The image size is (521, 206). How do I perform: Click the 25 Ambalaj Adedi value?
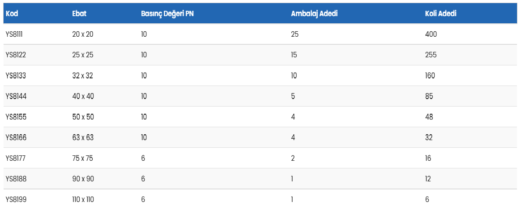tap(295, 34)
